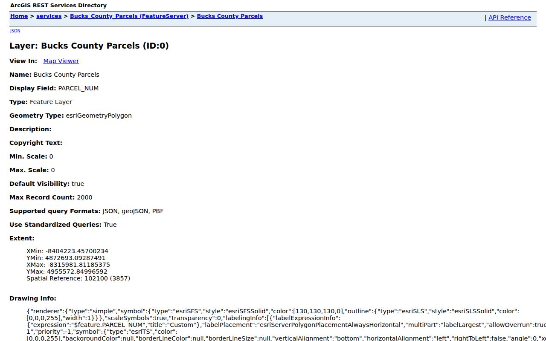Click the Min. Scale label
This screenshot has width=546, height=341.
pyautogui.click(x=28, y=156)
